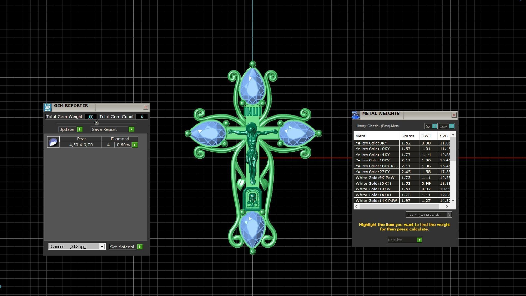The width and height of the screenshot is (526, 296).
Task: Click green arrow beside 0,60tw gem row
Action: (x=135, y=145)
